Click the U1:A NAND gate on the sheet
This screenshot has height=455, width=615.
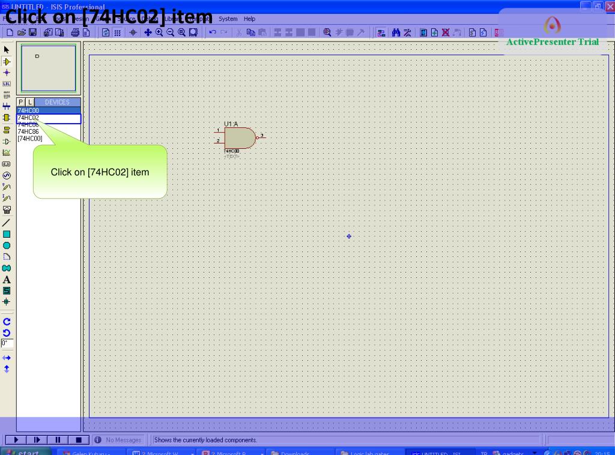pyautogui.click(x=240, y=138)
